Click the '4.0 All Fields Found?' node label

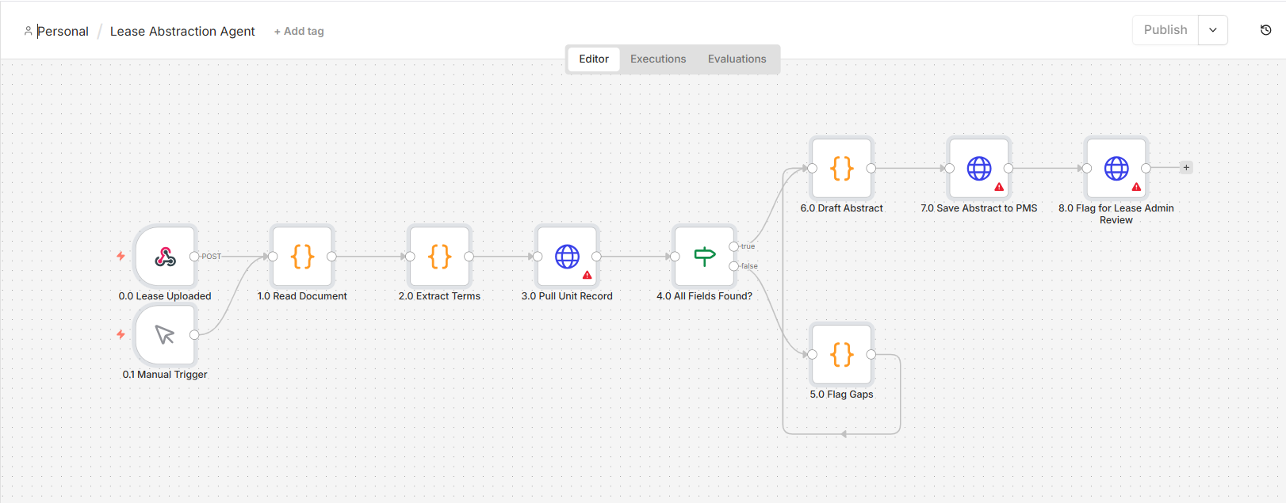[704, 296]
